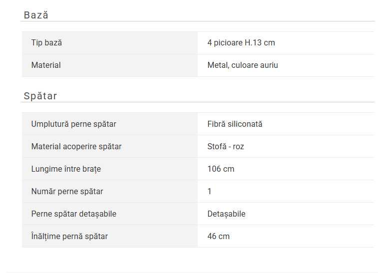Select the Stofă - roz value
Image resolution: width=378 pixels, height=273 pixels.
[226, 146]
